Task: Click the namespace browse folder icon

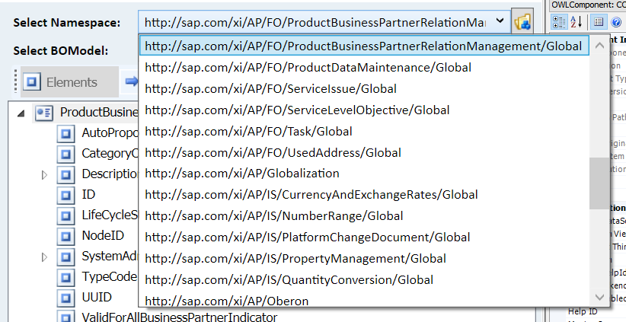Action: click(522, 21)
